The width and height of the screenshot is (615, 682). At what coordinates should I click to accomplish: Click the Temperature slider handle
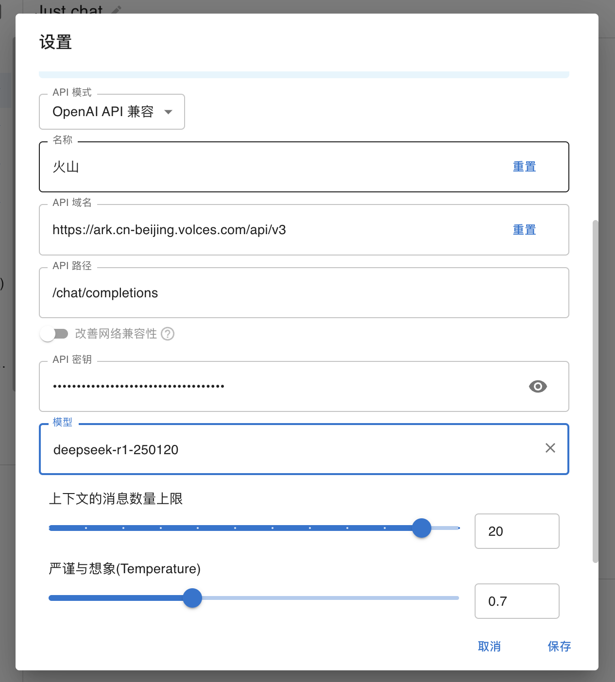(x=192, y=598)
